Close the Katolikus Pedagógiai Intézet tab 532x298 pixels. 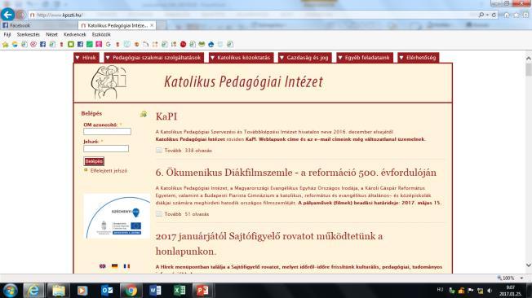(x=152, y=25)
